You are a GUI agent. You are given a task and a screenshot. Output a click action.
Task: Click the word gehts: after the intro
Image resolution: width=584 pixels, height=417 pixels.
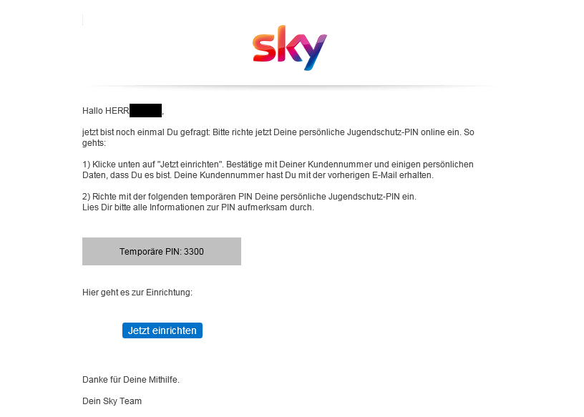tap(94, 143)
